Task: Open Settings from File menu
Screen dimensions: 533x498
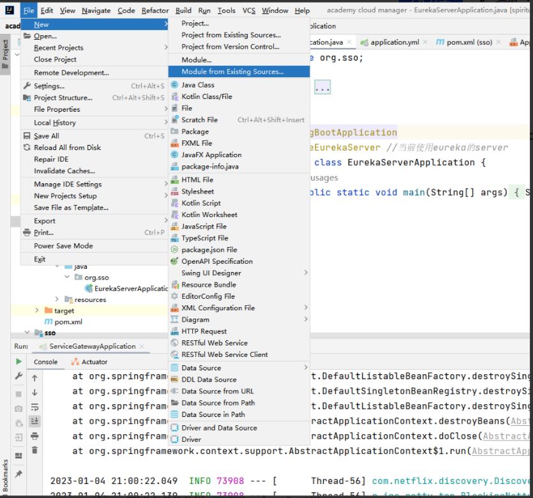Action: (x=94, y=86)
